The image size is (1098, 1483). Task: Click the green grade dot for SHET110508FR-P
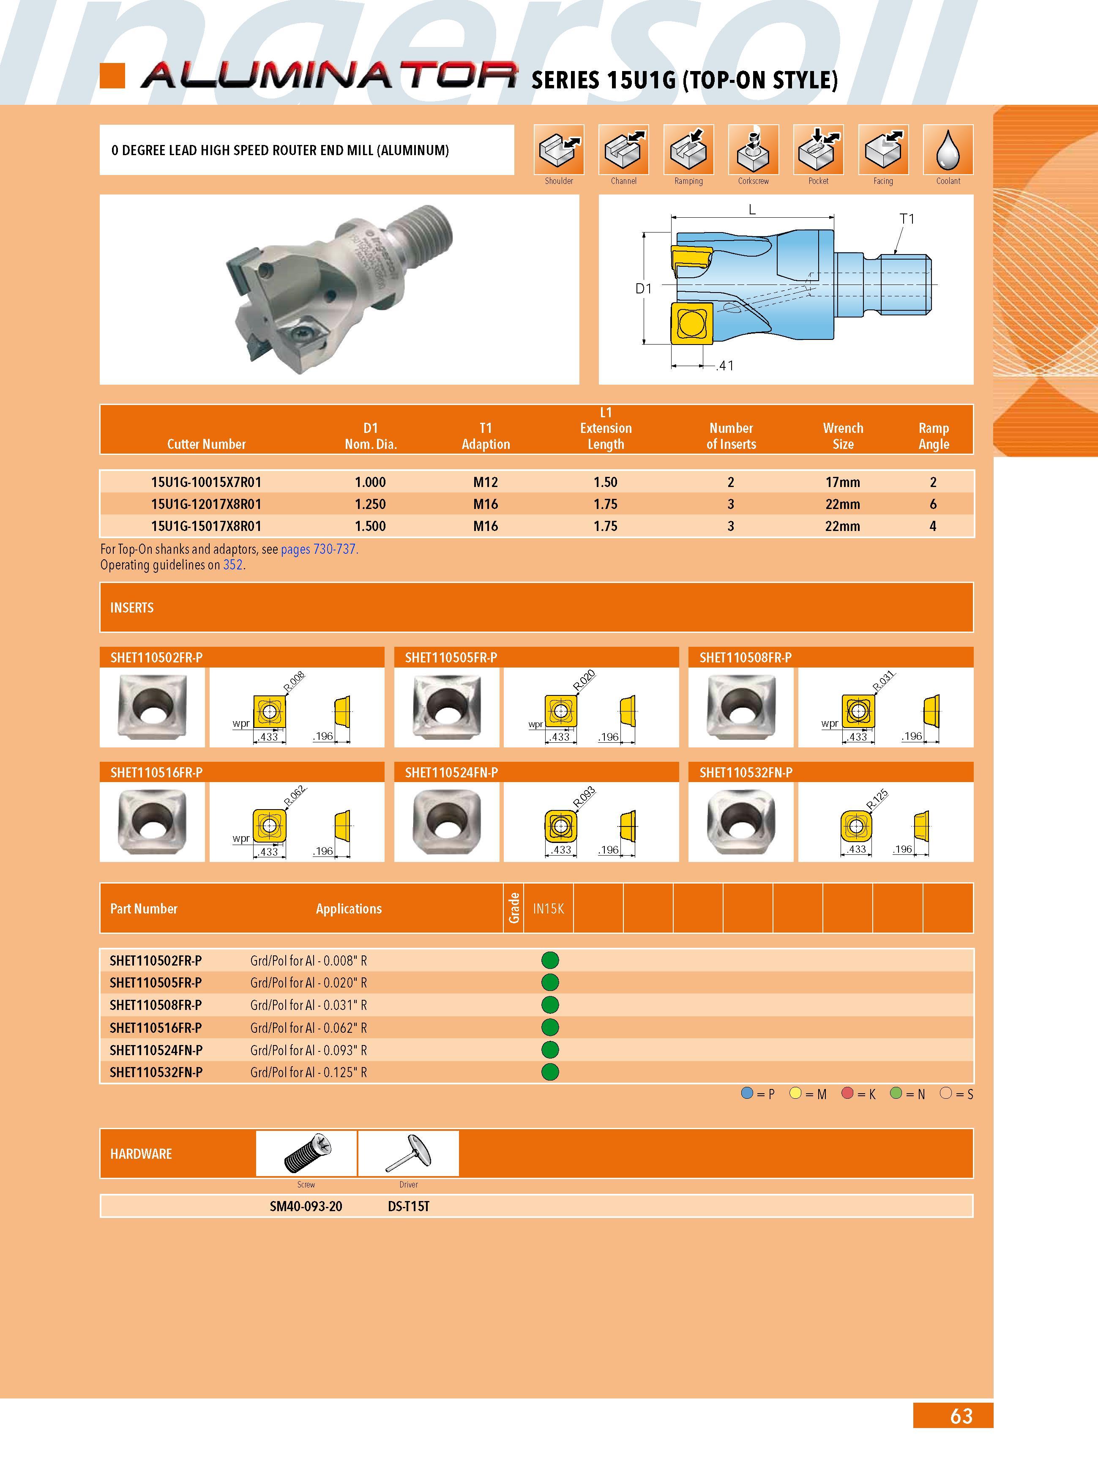click(550, 1005)
